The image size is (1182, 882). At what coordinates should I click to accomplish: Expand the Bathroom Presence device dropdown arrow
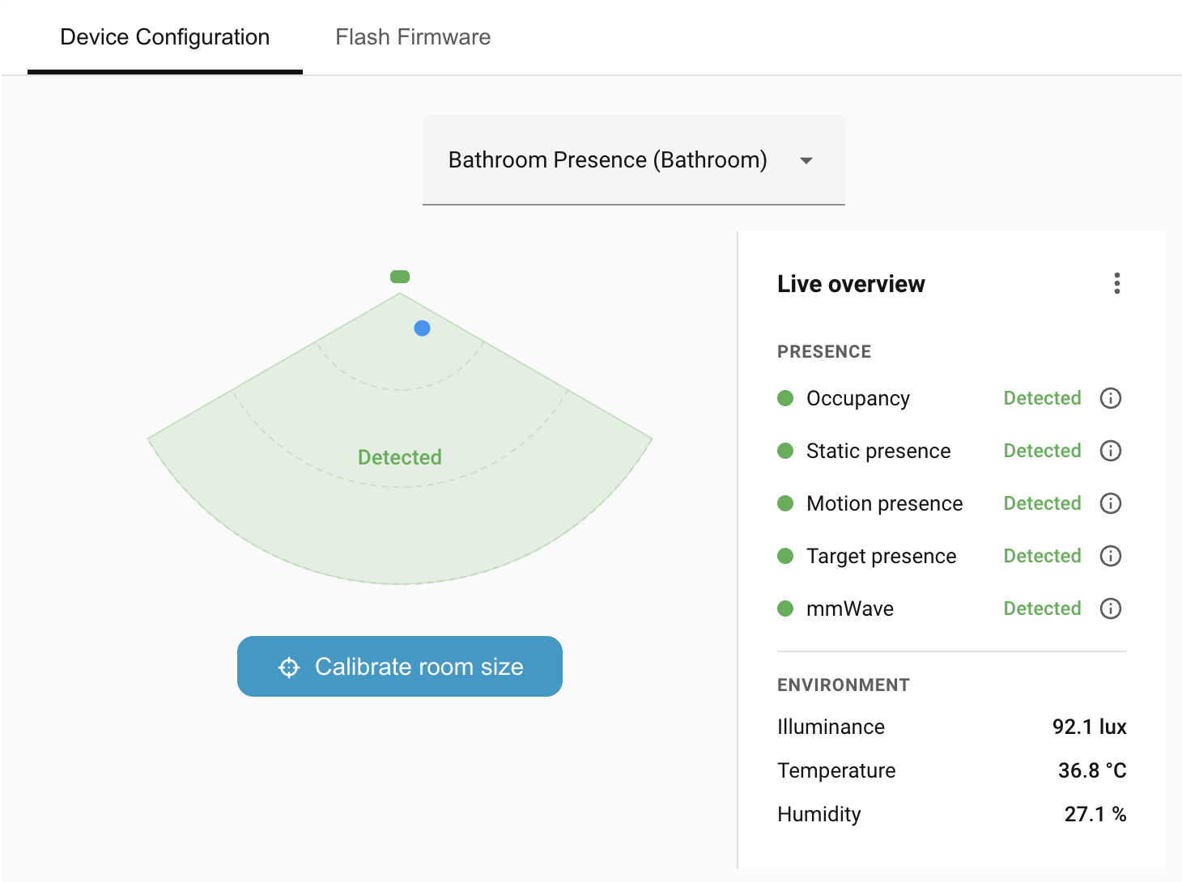[806, 160]
